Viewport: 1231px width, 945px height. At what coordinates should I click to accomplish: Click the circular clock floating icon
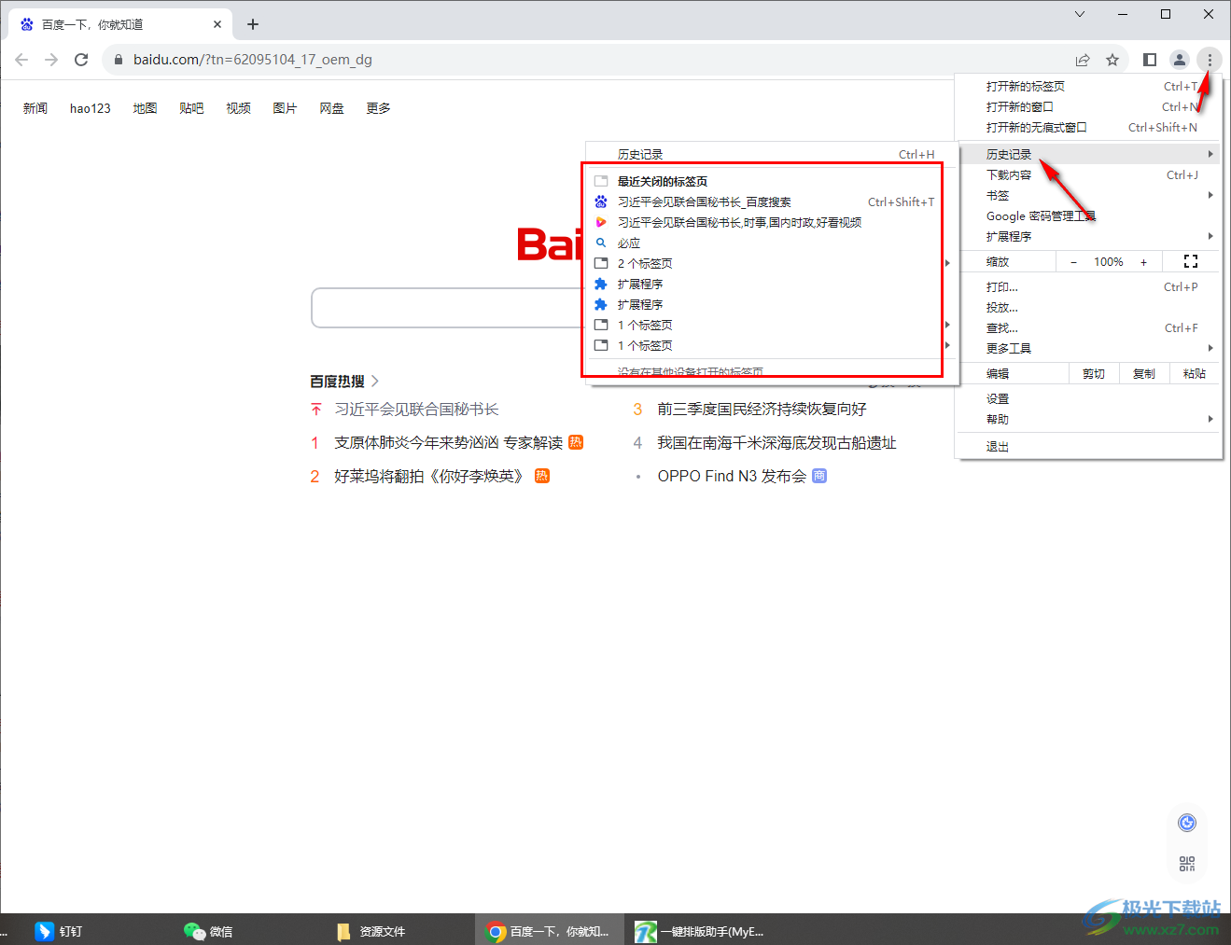(1186, 822)
